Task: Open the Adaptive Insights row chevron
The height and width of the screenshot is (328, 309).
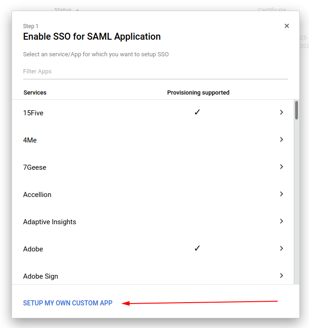Action: [282, 221]
